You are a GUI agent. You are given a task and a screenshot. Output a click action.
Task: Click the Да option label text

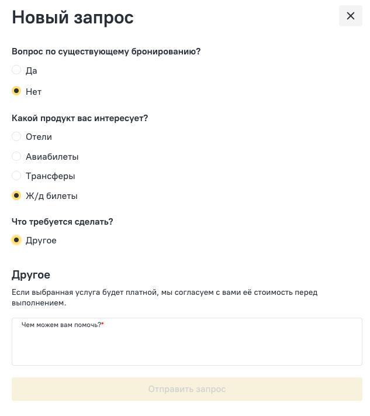coord(32,71)
